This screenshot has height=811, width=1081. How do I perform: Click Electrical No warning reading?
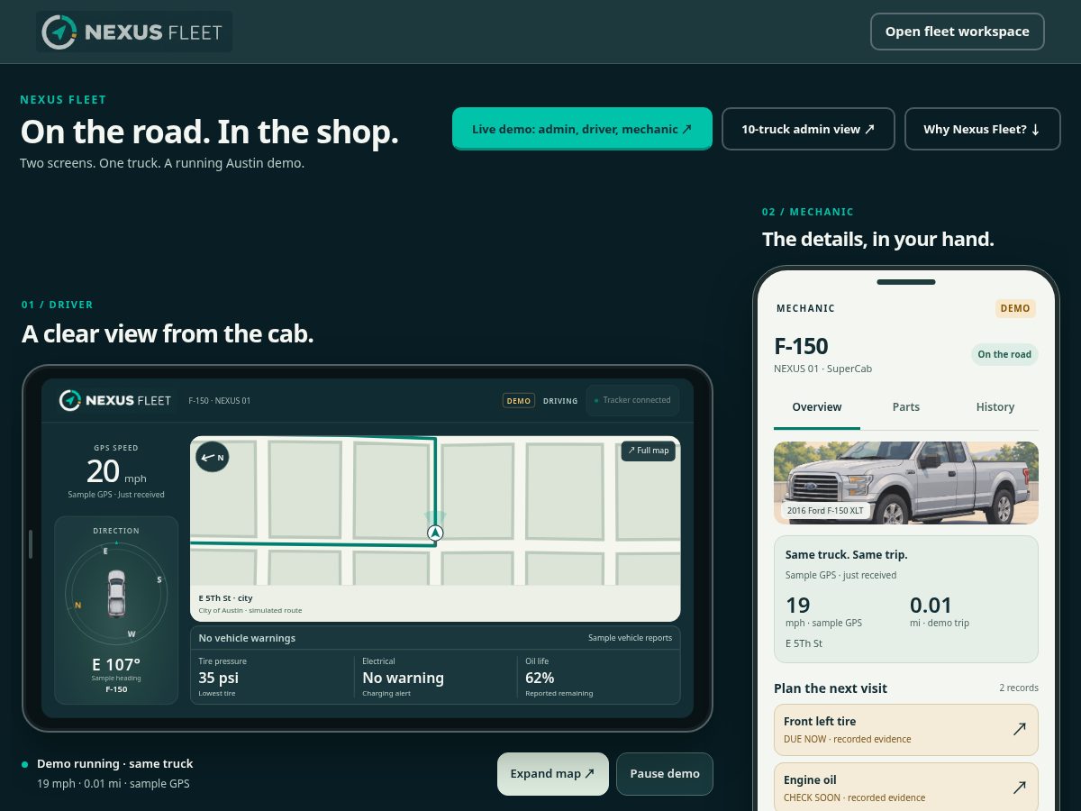coord(403,678)
